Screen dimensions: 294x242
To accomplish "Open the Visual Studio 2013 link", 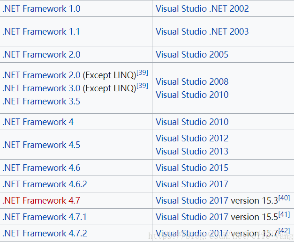I will pyautogui.click(x=192, y=151).
